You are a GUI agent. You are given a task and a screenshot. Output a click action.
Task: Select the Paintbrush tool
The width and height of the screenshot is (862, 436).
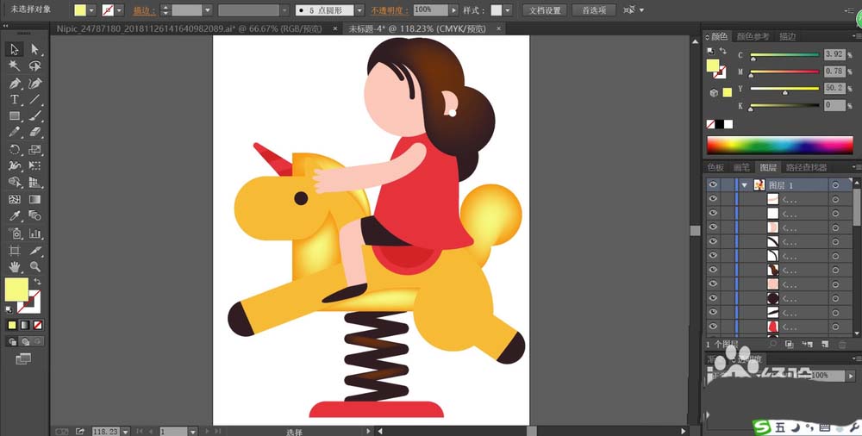coord(35,116)
